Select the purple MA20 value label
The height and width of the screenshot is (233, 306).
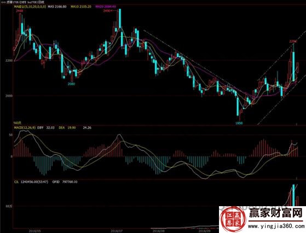(x=106, y=7)
